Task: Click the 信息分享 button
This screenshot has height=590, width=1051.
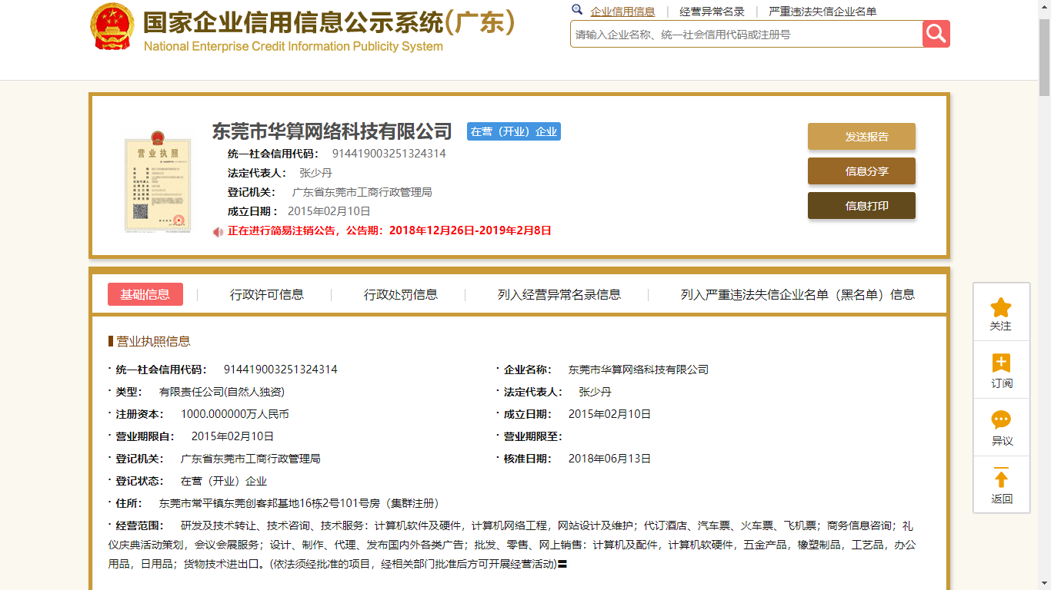Action: click(862, 171)
